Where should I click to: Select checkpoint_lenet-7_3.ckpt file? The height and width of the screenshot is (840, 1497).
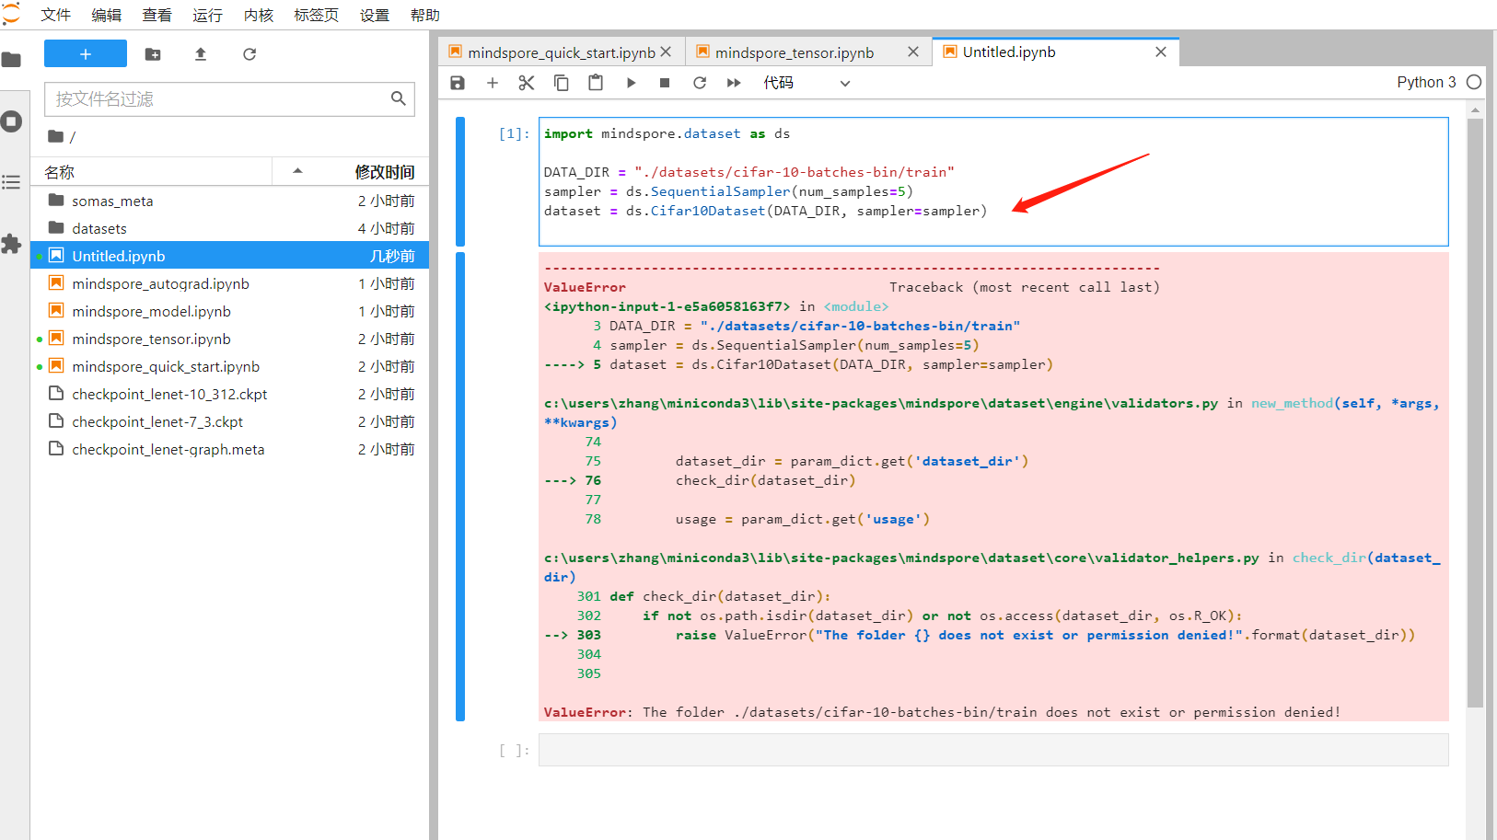tap(230, 421)
